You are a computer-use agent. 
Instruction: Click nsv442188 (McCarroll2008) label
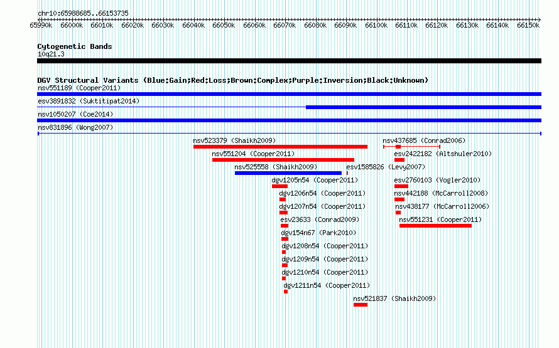441,193
